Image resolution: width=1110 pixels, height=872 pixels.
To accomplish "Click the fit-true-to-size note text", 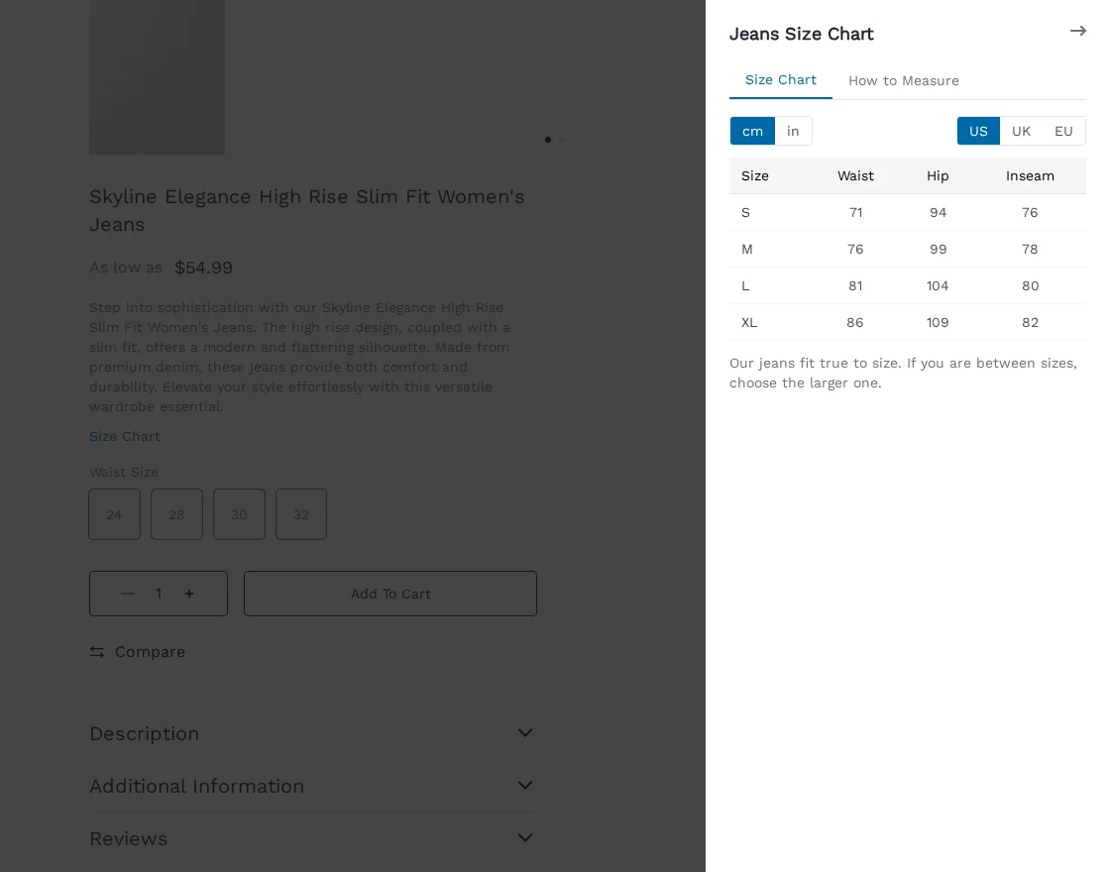I will 903,373.
